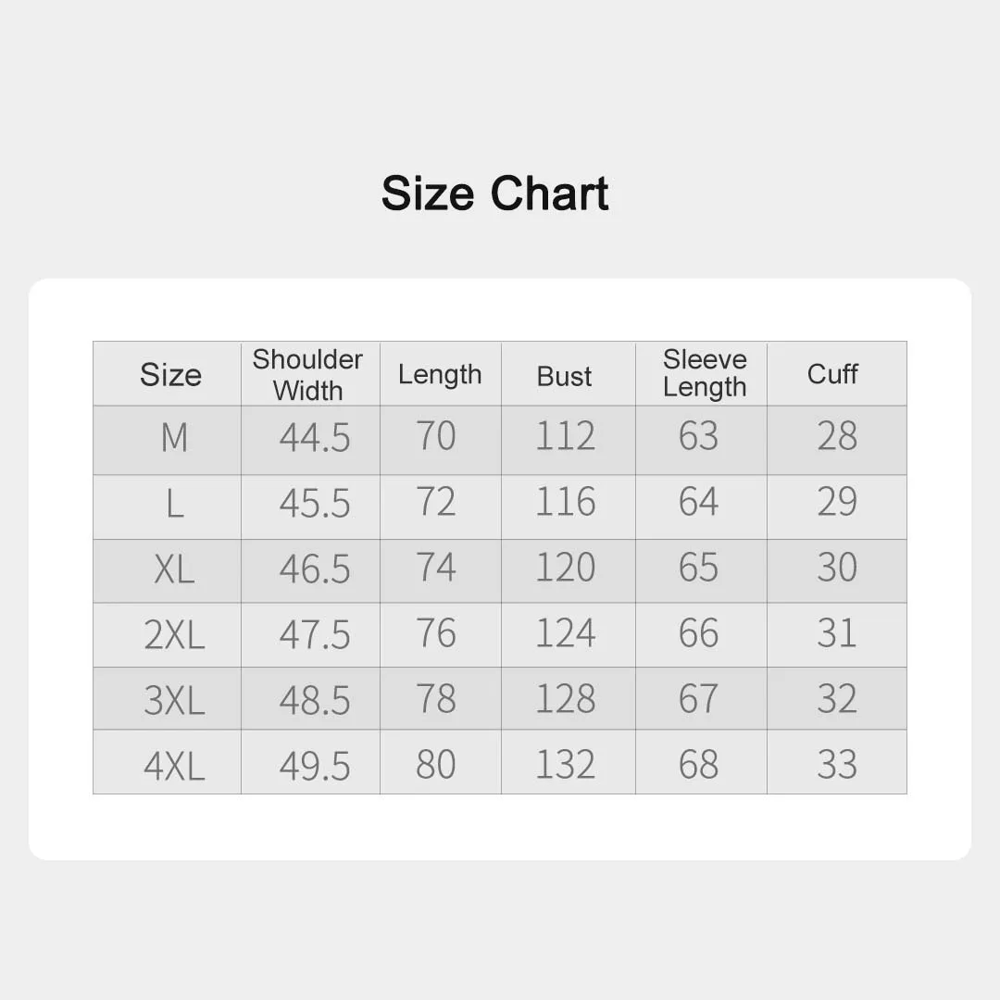Image resolution: width=1000 pixels, height=1000 pixels.
Task: Select the 2XL size row label
Action: click(174, 635)
